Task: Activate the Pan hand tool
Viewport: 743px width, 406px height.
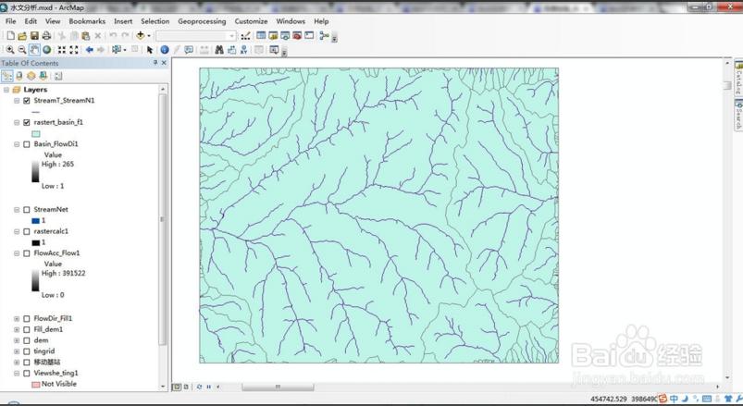Action: [34, 50]
